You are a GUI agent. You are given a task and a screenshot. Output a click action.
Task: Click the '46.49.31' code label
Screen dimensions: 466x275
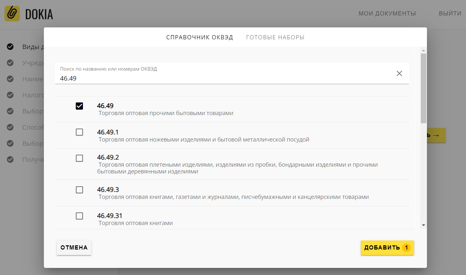110,216
